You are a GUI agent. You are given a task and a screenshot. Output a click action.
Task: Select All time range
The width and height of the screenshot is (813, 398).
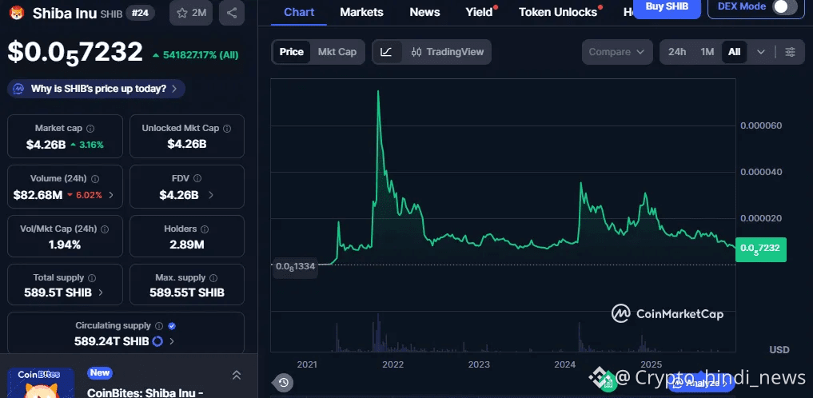coord(734,52)
